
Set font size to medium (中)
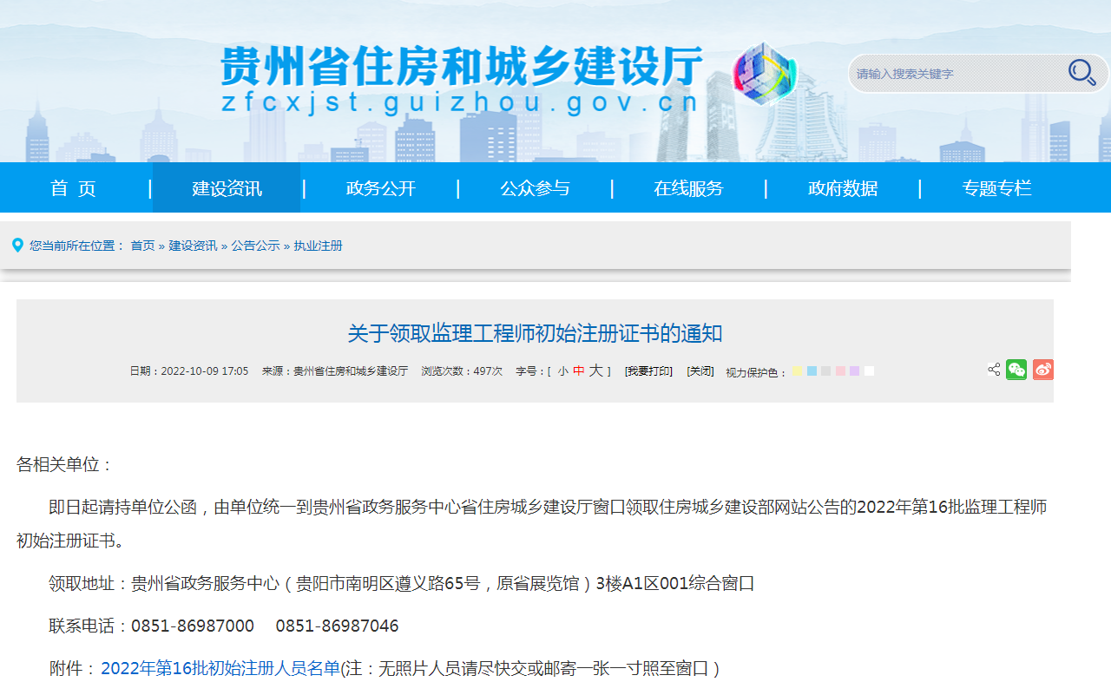point(579,371)
